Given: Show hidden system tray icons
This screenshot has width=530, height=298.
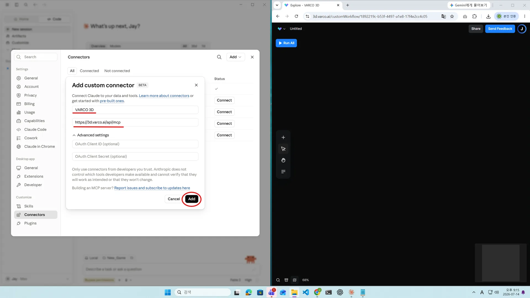Looking at the screenshot, I should (x=474, y=292).
